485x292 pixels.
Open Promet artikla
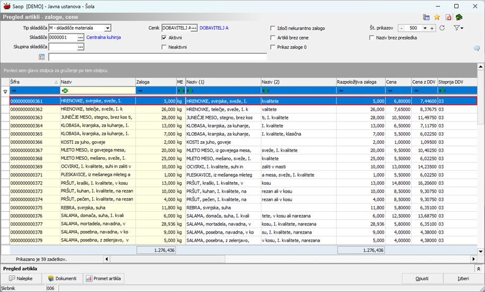103,278
